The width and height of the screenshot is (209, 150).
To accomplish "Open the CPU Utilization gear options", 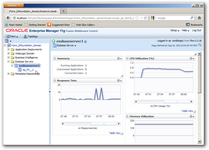I will (x=192, y=58).
